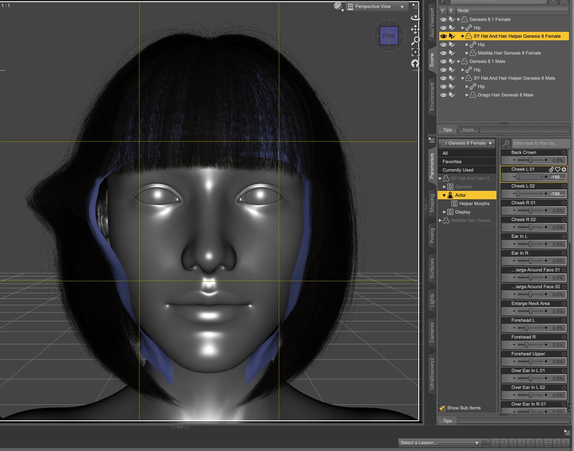Click the viewport zoom magnifier icon

pos(415,41)
